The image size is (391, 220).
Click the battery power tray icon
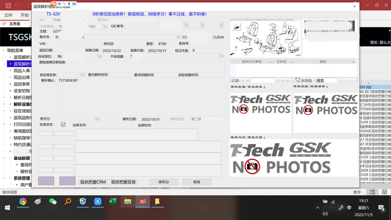(325, 202)
